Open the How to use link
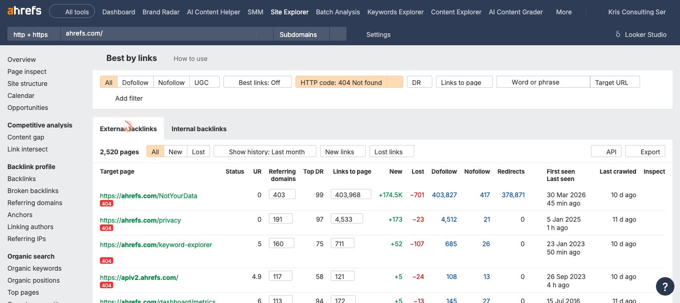 coord(190,59)
